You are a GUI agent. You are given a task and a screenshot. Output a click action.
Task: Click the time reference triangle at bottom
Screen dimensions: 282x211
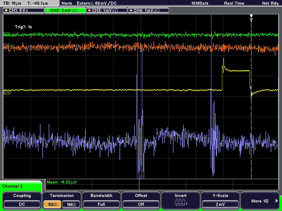(141, 177)
